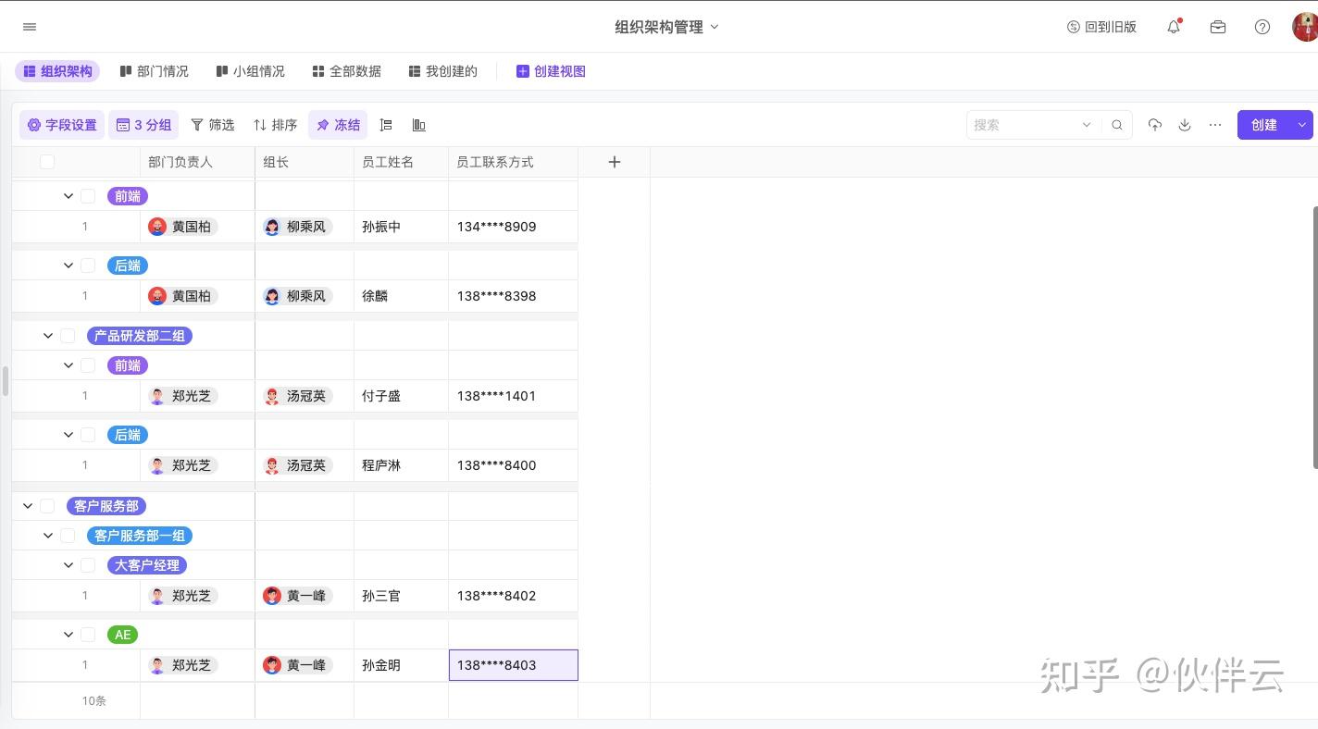
Task: Open the briefcase icon in header
Action: 1218,27
